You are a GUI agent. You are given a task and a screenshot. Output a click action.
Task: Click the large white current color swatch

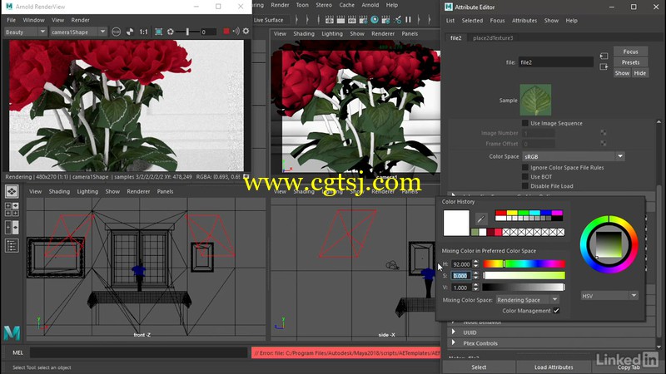[456, 223]
